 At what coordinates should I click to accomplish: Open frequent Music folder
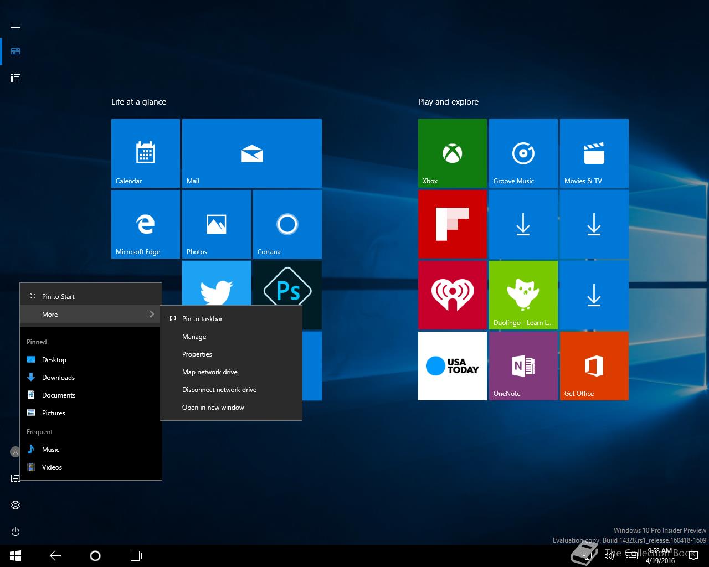click(x=91, y=449)
